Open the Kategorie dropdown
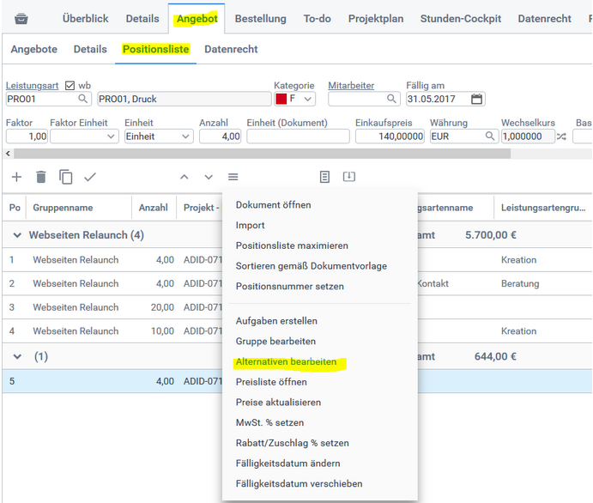Image resolution: width=593 pixels, height=503 pixels. (309, 99)
